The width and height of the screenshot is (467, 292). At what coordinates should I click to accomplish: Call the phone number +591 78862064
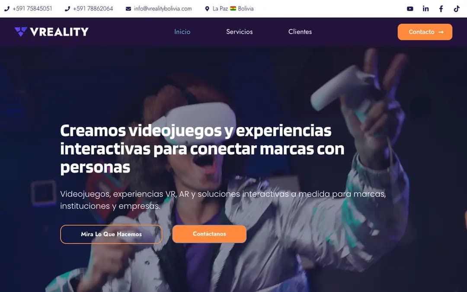pos(93,9)
